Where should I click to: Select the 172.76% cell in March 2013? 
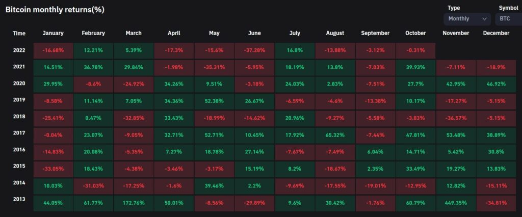tap(133, 202)
